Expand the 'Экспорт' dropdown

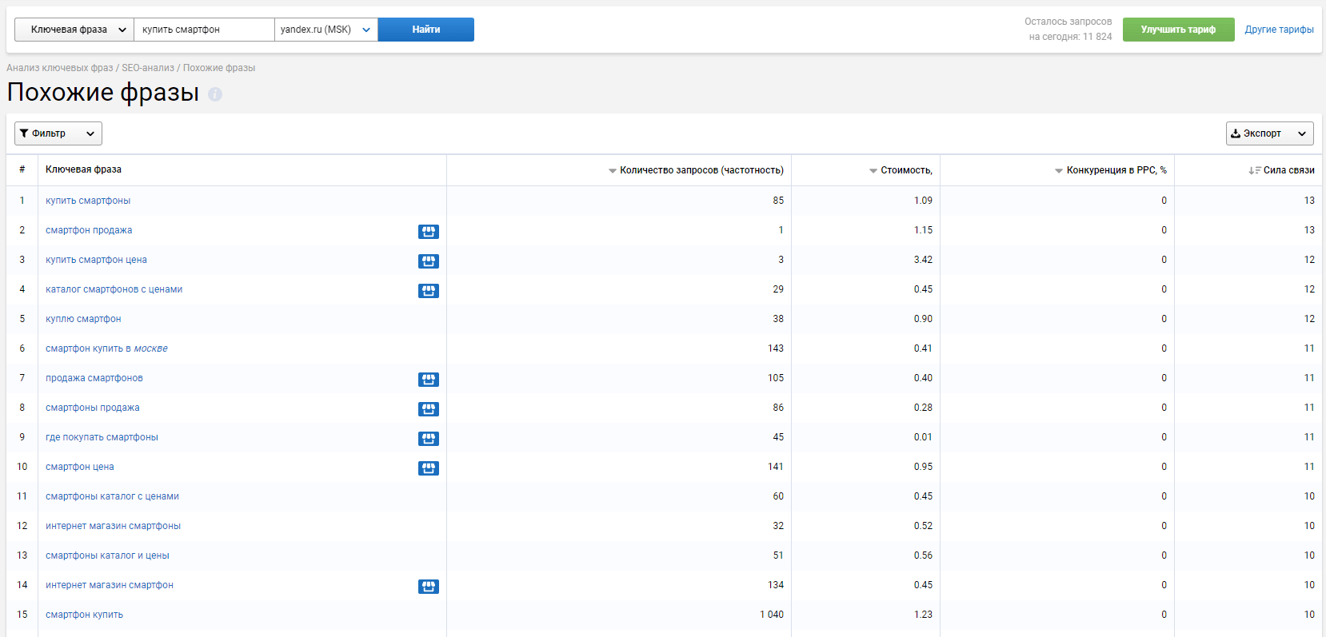pyautogui.click(x=1270, y=133)
